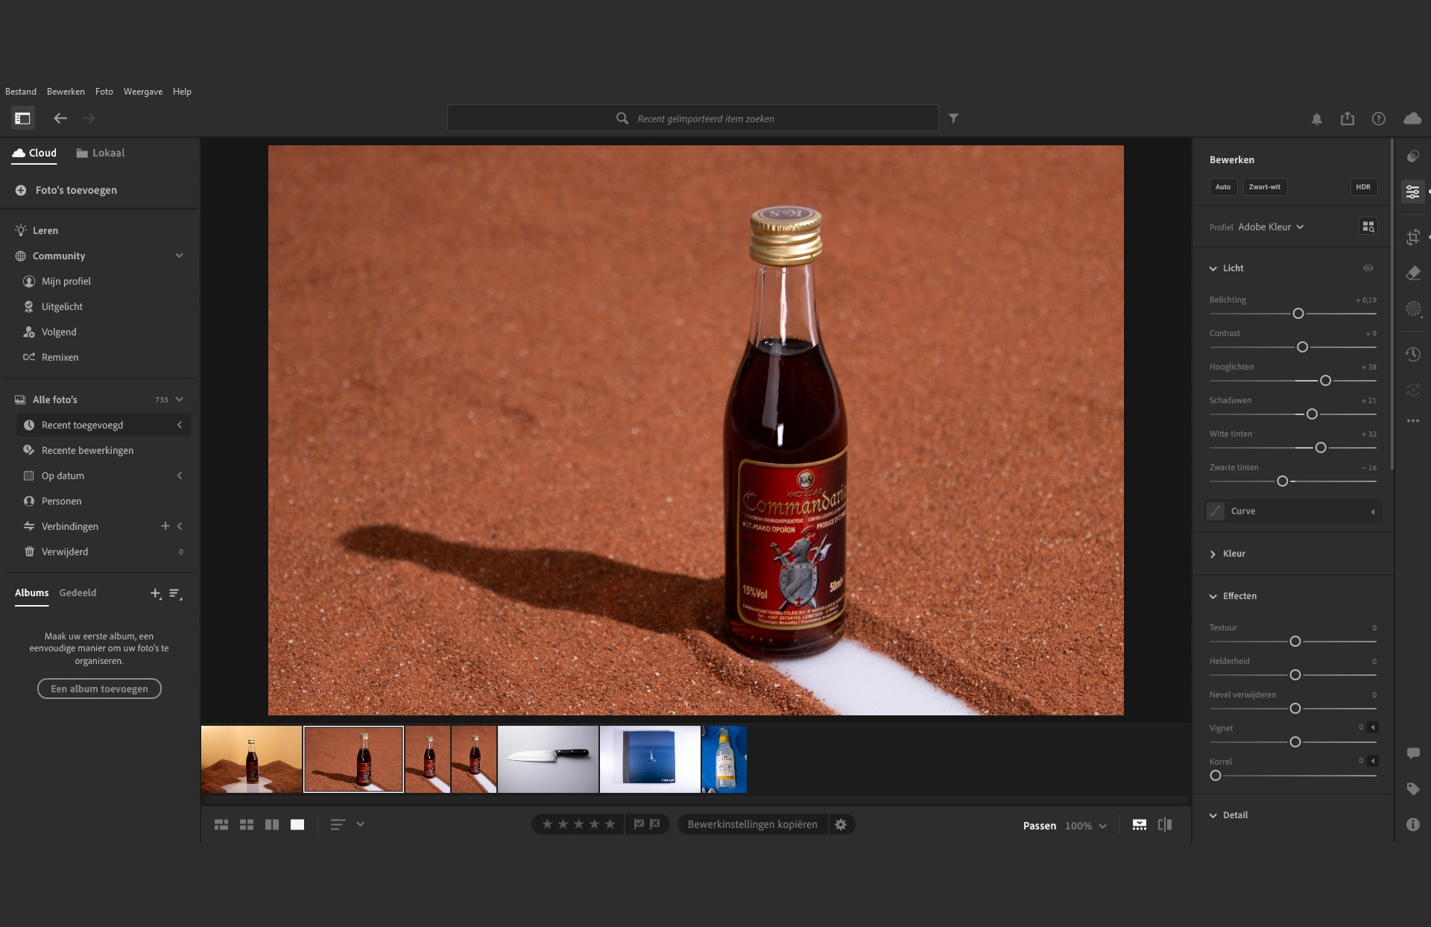1431x927 pixels.
Task: Select the knife photo thumbnail
Action: [548, 759]
